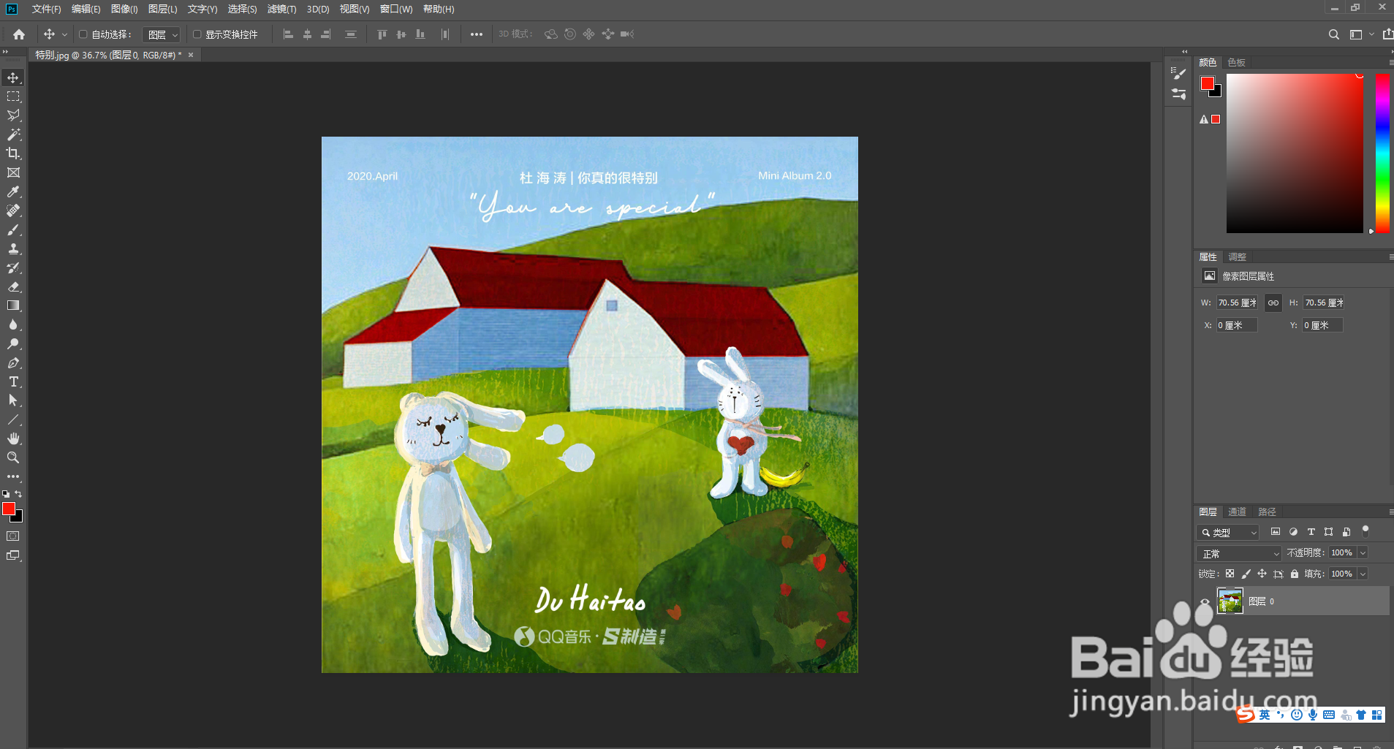
Task: Expand Move tool preset picker arrow
Action: click(x=64, y=34)
